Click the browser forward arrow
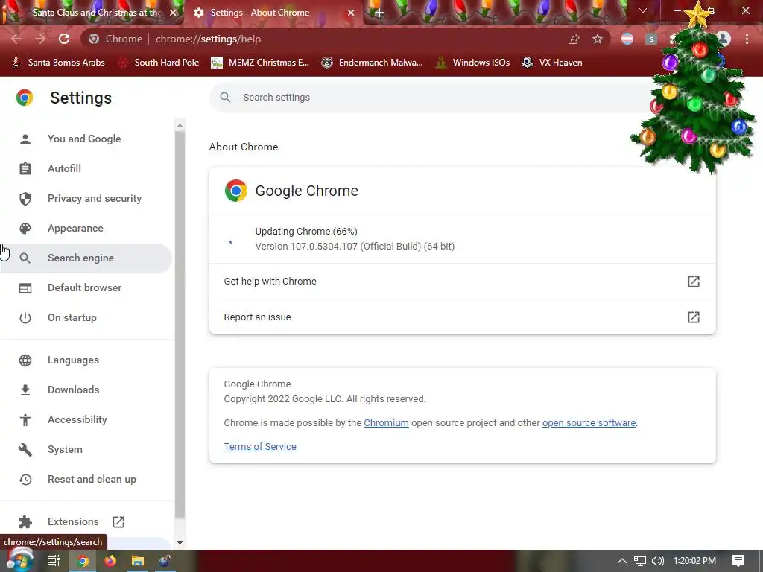 (40, 39)
